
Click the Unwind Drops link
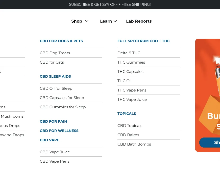12,135
